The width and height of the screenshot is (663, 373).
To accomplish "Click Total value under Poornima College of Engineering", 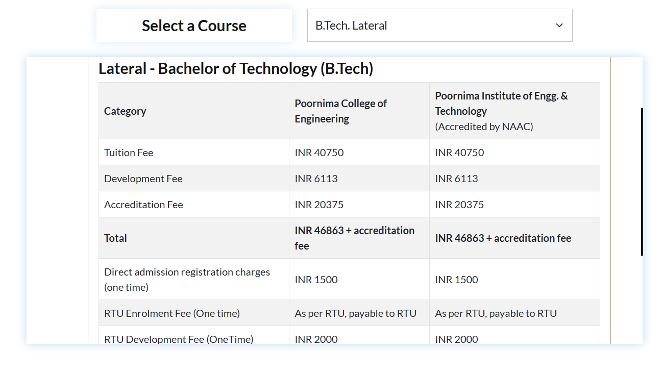I will click(354, 238).
